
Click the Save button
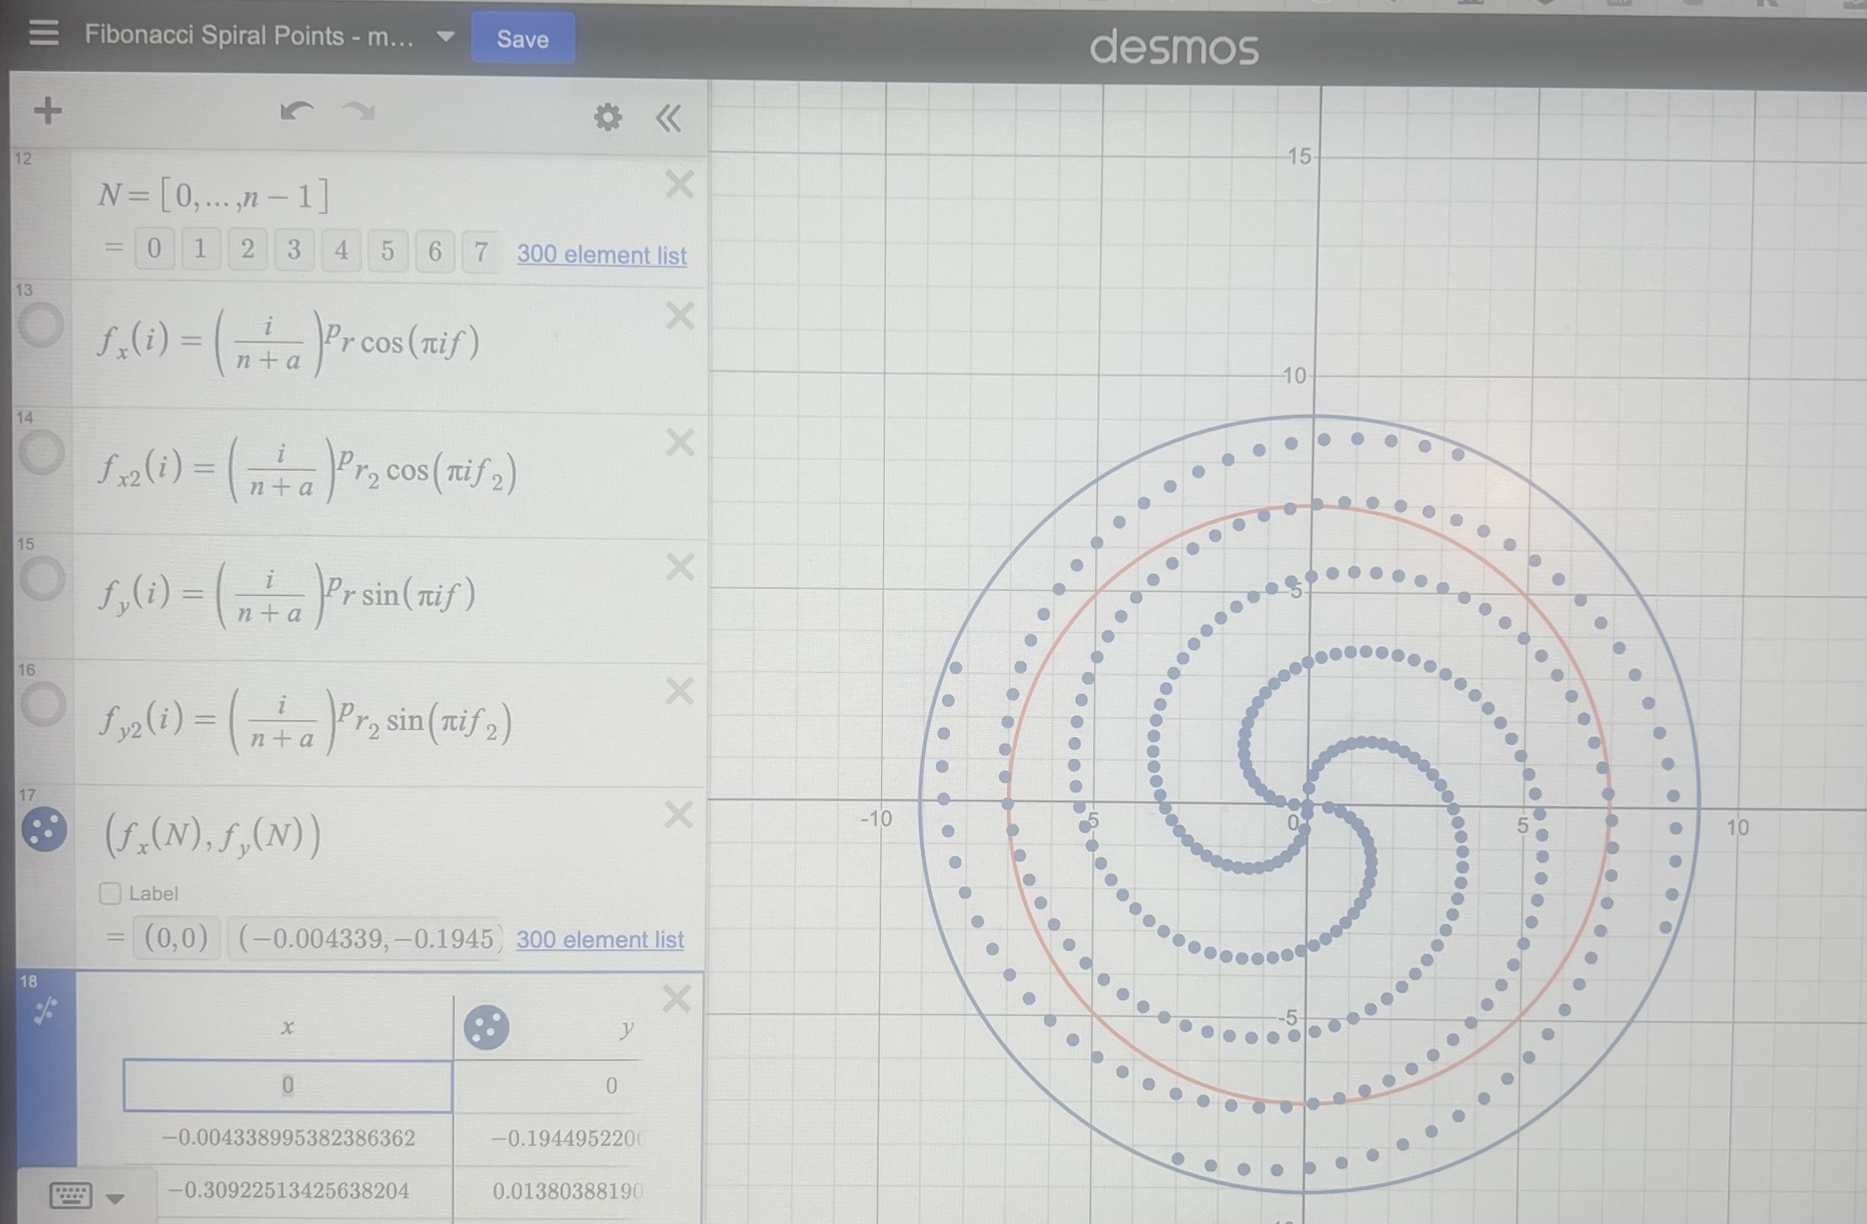coord(522,39)
